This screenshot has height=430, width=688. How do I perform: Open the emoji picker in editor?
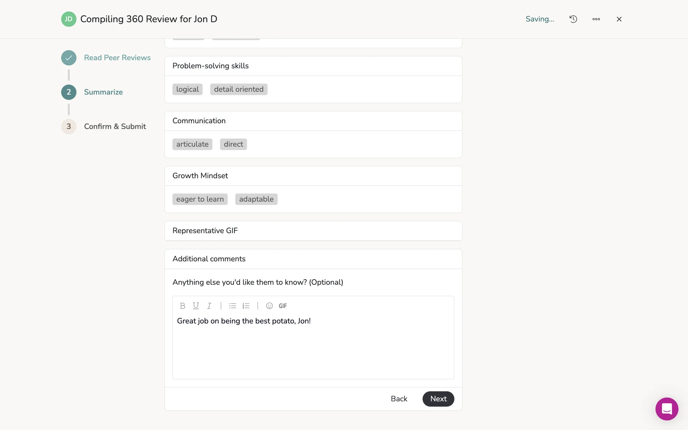click(269, 306)
